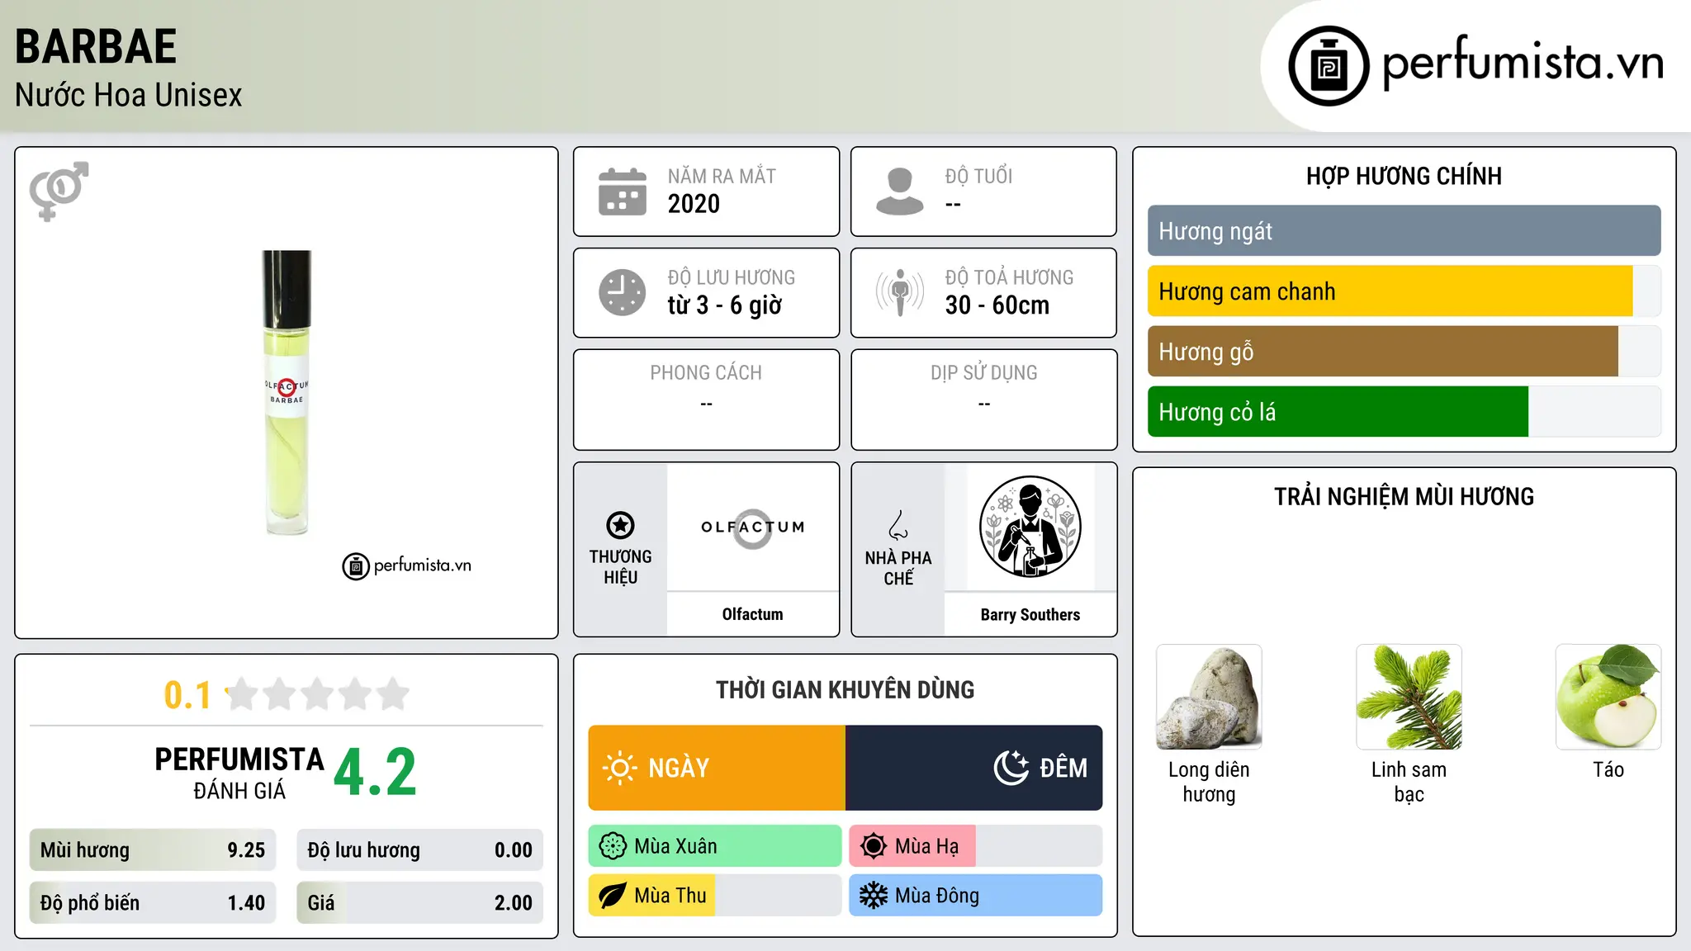This screenshot has width=1691, height=951.
Task: Click the clock icon for longevity
Action: point(623,292)
